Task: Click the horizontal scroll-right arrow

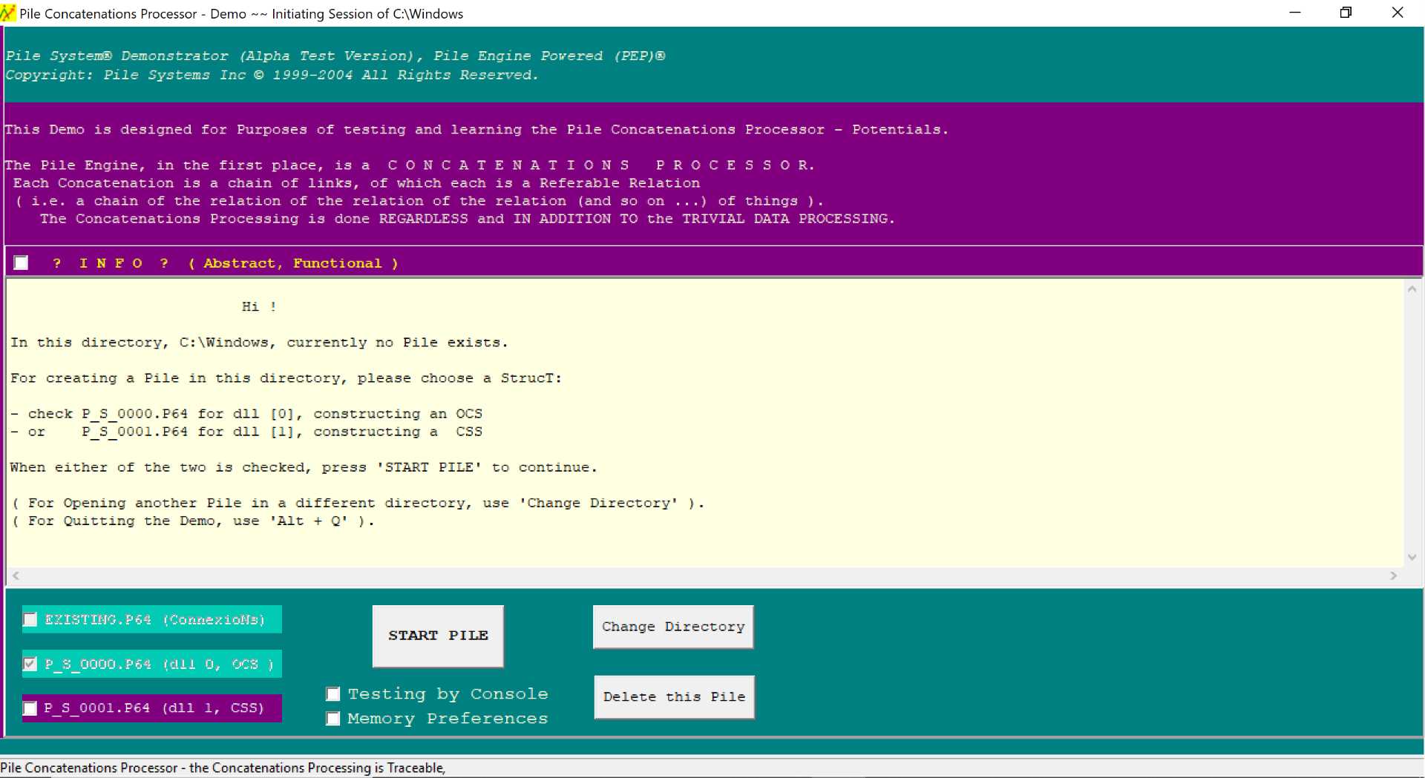Action: click(x=1393, y=576)
